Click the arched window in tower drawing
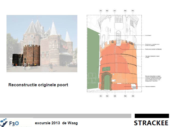Screen dimensions: 170x127 (x=118, y=35)
